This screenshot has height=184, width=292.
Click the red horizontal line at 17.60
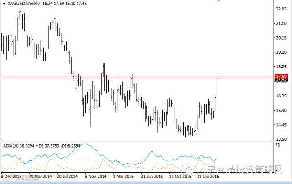tap(138, 77)
